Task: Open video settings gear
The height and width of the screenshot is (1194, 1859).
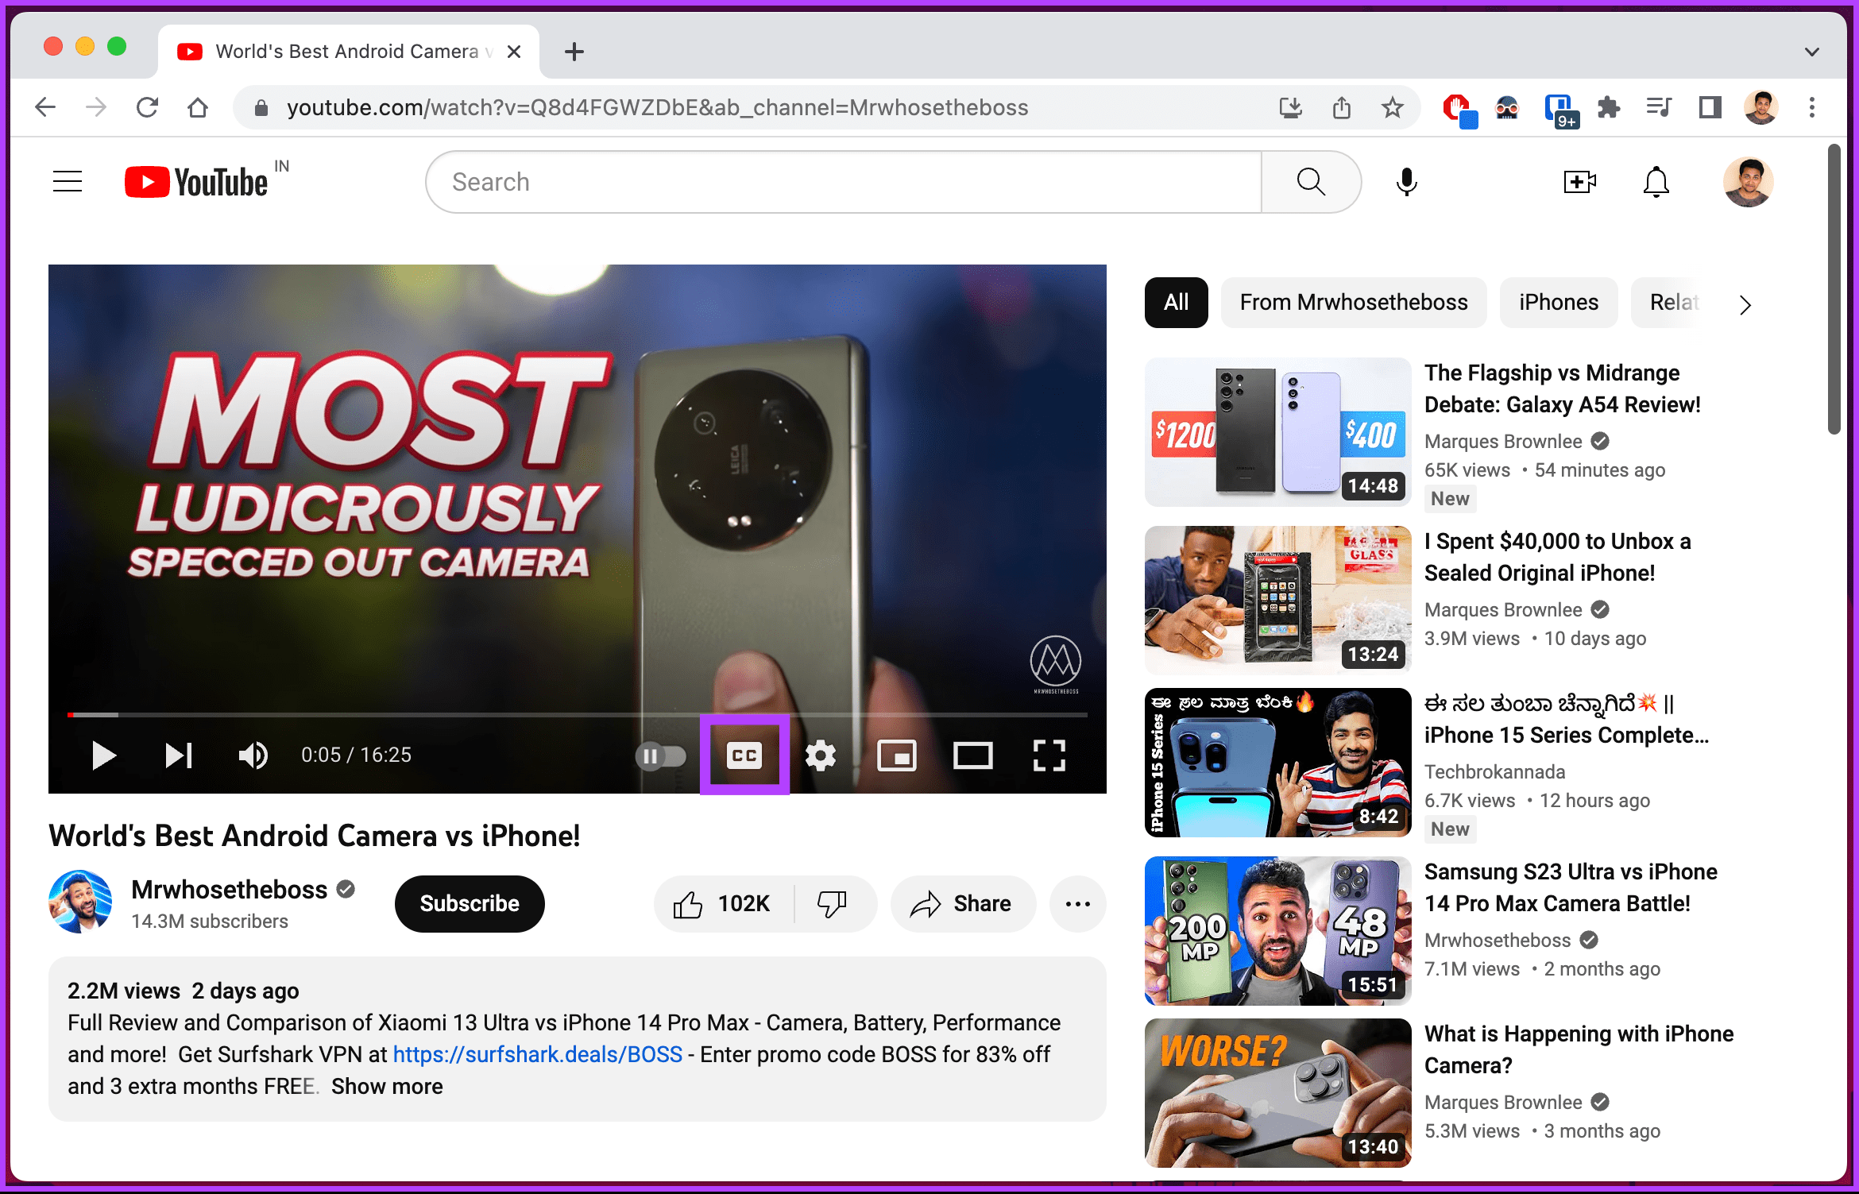Action: coord(821,755)
